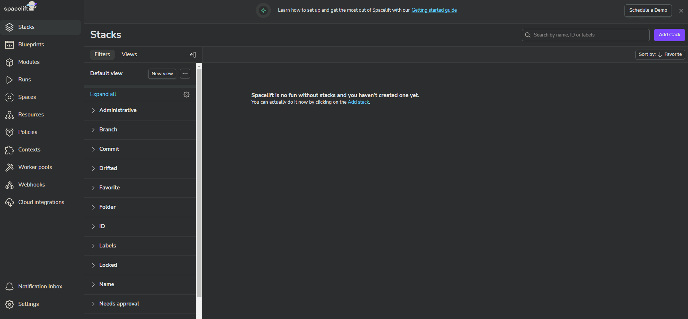Click the search magnifier icon
The width and height of the screenshot is (688, 319).
point(528,35)
